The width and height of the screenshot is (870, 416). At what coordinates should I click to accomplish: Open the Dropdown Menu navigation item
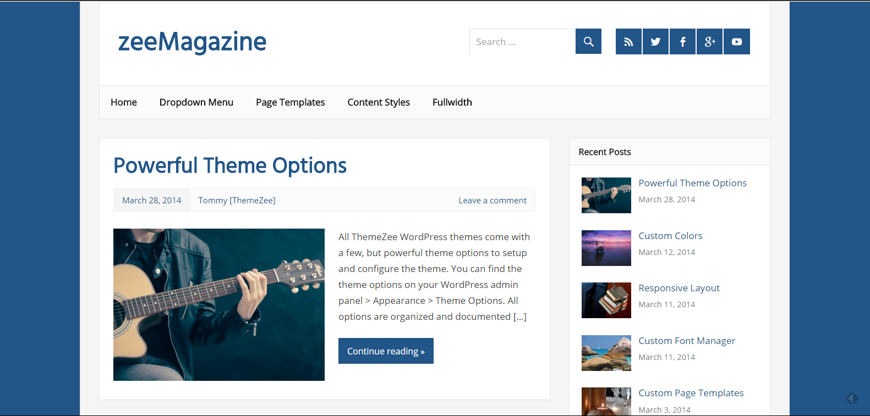(196, 102)
